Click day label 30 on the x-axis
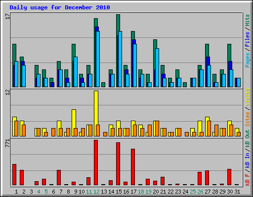 click(x=230, y=192)
